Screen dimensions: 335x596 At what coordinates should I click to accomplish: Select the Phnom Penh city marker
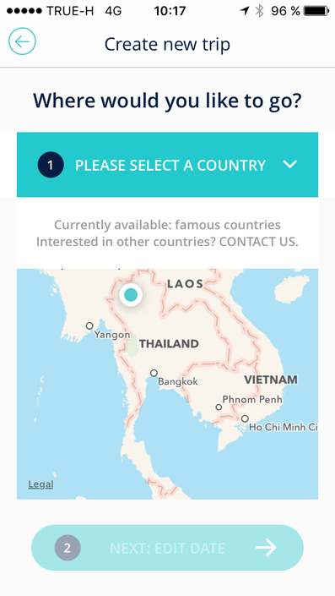tap(219, 407)
